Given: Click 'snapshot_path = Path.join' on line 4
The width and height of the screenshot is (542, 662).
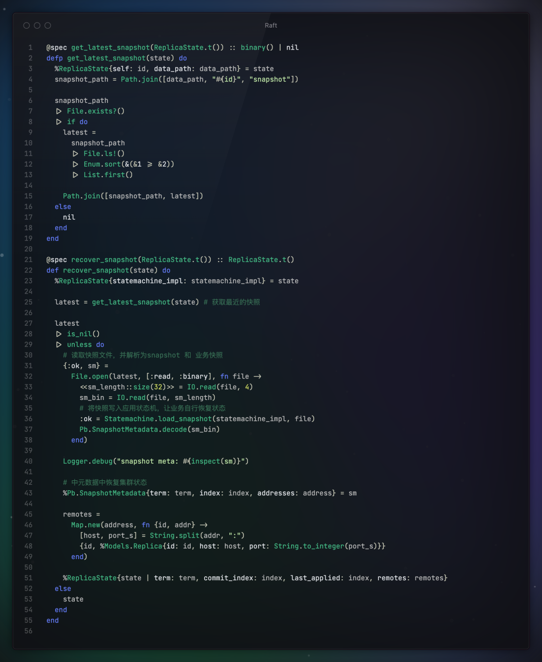Looking at the screenshot, I should click(106, 79).
